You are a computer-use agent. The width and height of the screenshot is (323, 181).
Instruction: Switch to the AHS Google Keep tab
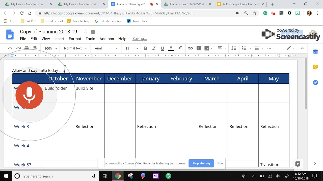[240, 4]
